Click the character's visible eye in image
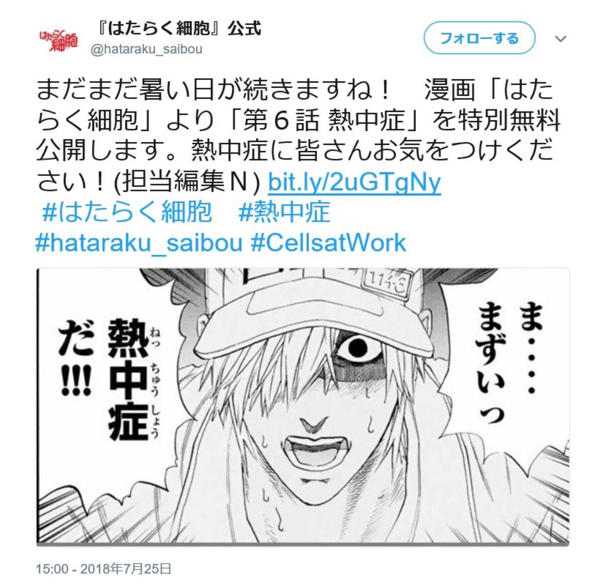Screen dimensions: 603x586 359,347
